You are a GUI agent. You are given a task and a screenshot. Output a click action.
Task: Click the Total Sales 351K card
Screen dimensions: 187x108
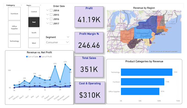(89, 67)
